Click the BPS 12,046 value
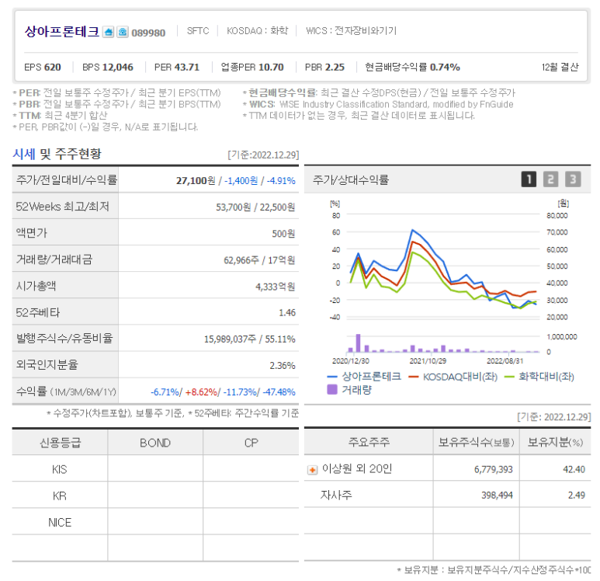 [x=108, y=68]
